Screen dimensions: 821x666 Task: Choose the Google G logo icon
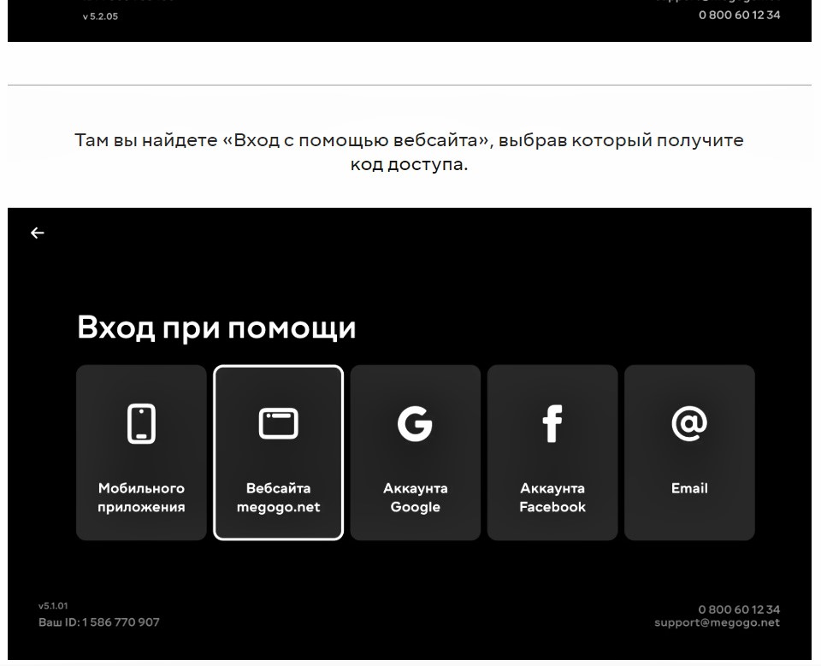(x=416, y=423)
